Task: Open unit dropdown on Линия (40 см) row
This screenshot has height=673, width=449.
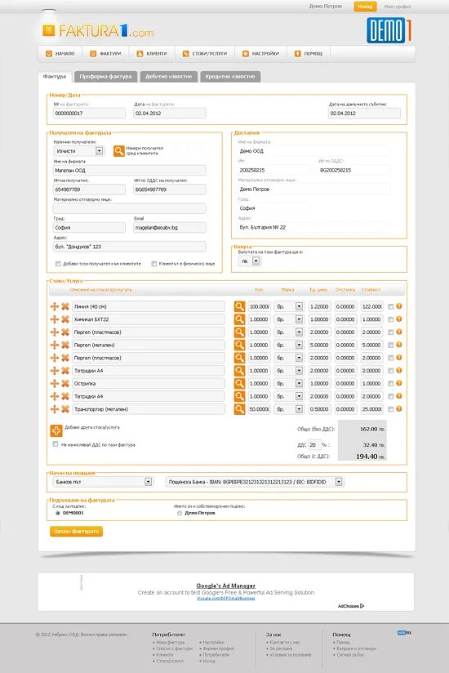Action: (289, 306)
